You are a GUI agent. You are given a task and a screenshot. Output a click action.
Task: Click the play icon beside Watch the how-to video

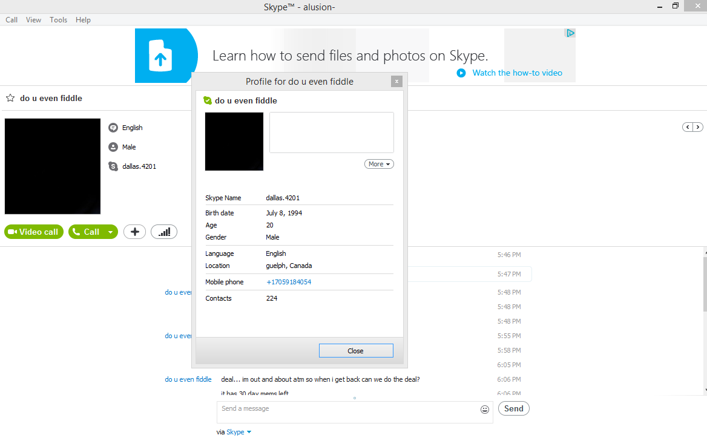[461, 73]
